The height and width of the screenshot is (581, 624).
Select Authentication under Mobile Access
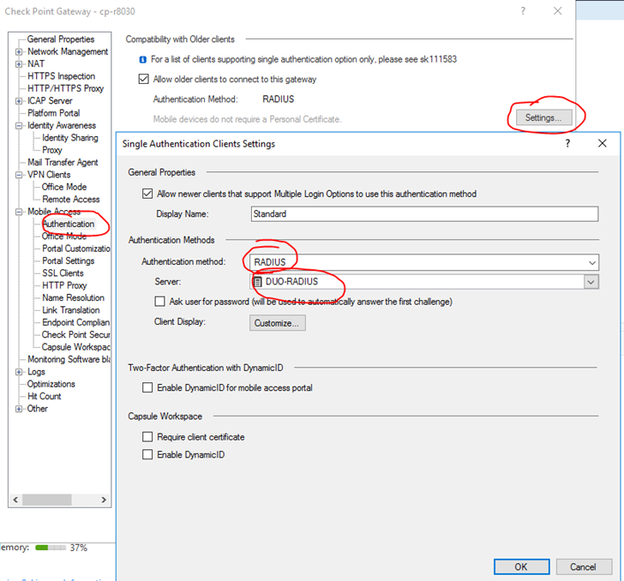coord(69,224)
